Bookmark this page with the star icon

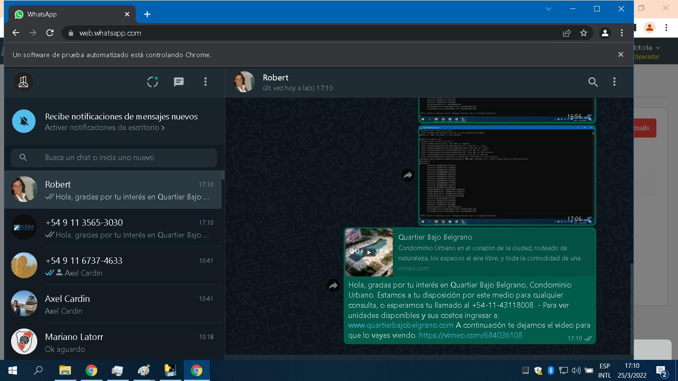[584, 33]
